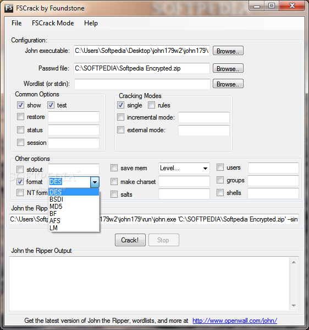Click the John the Ripper command line field
309x330 pixels.
click(x=154, y=219)
